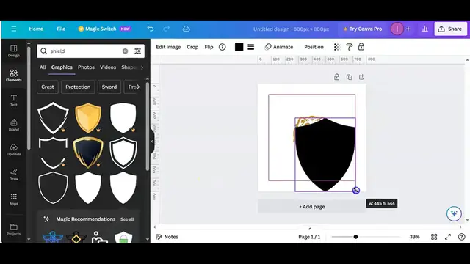
Task: Select the Sword suggestion chip
Action: click(109, 87)
